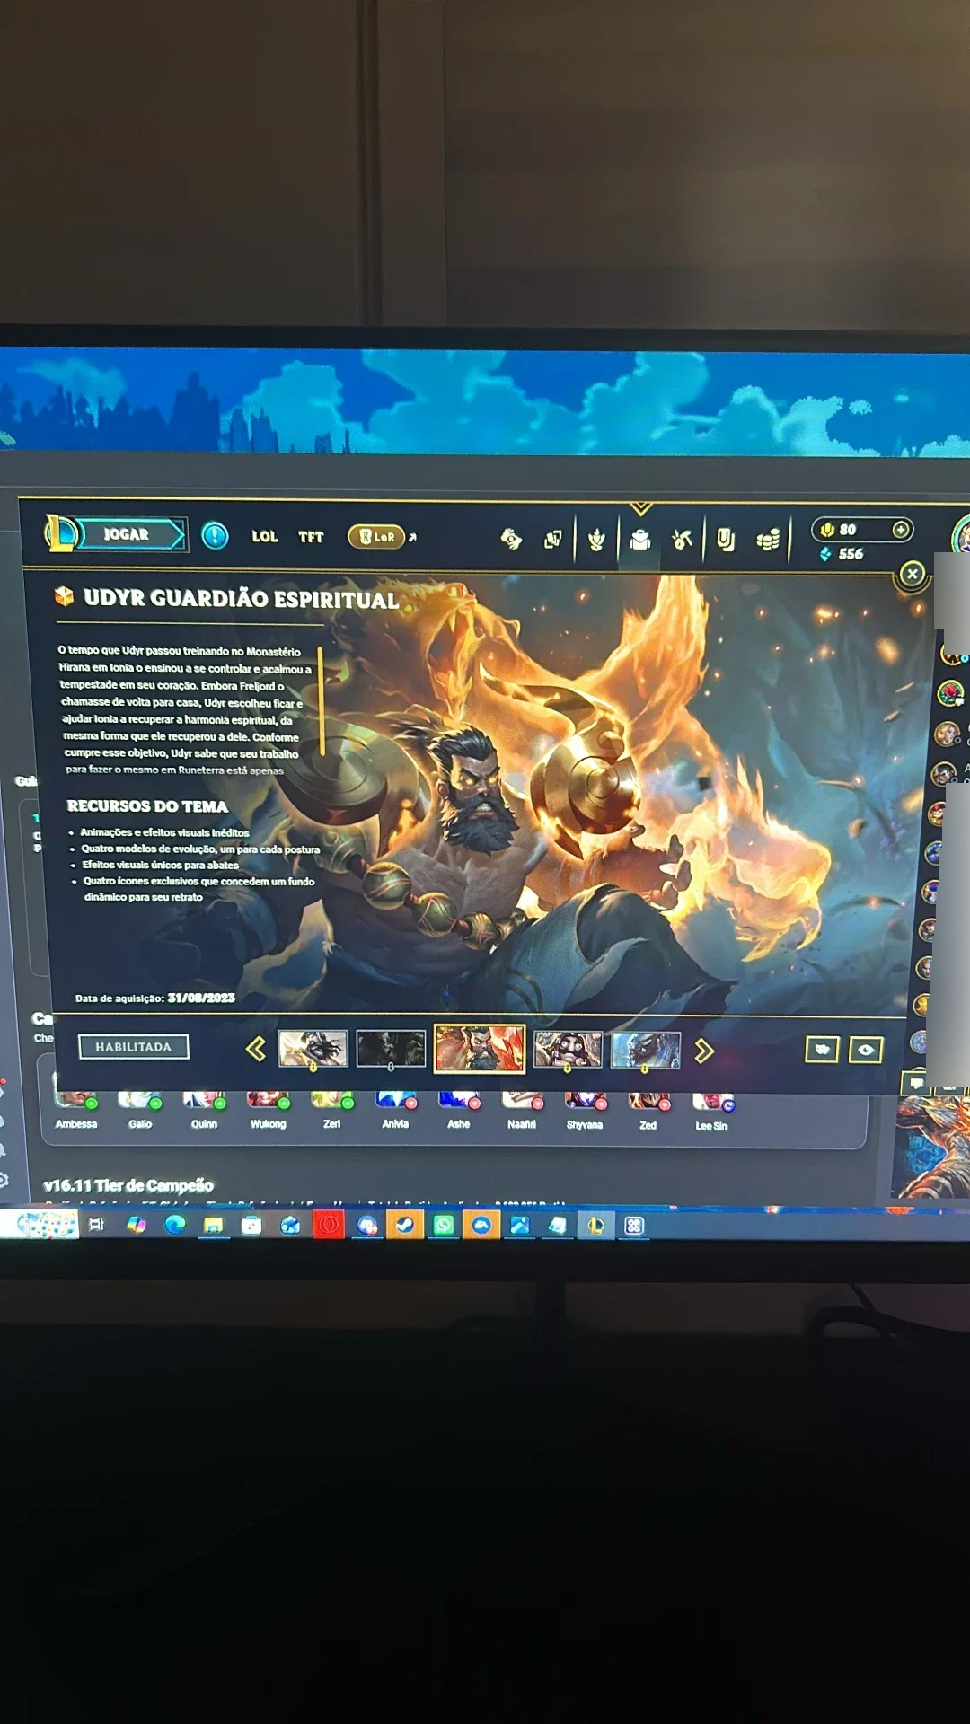Open the coin stack store icon
Image resolution: width=970 pixels, height=1724 pixels.
click(x=768, y=540)
